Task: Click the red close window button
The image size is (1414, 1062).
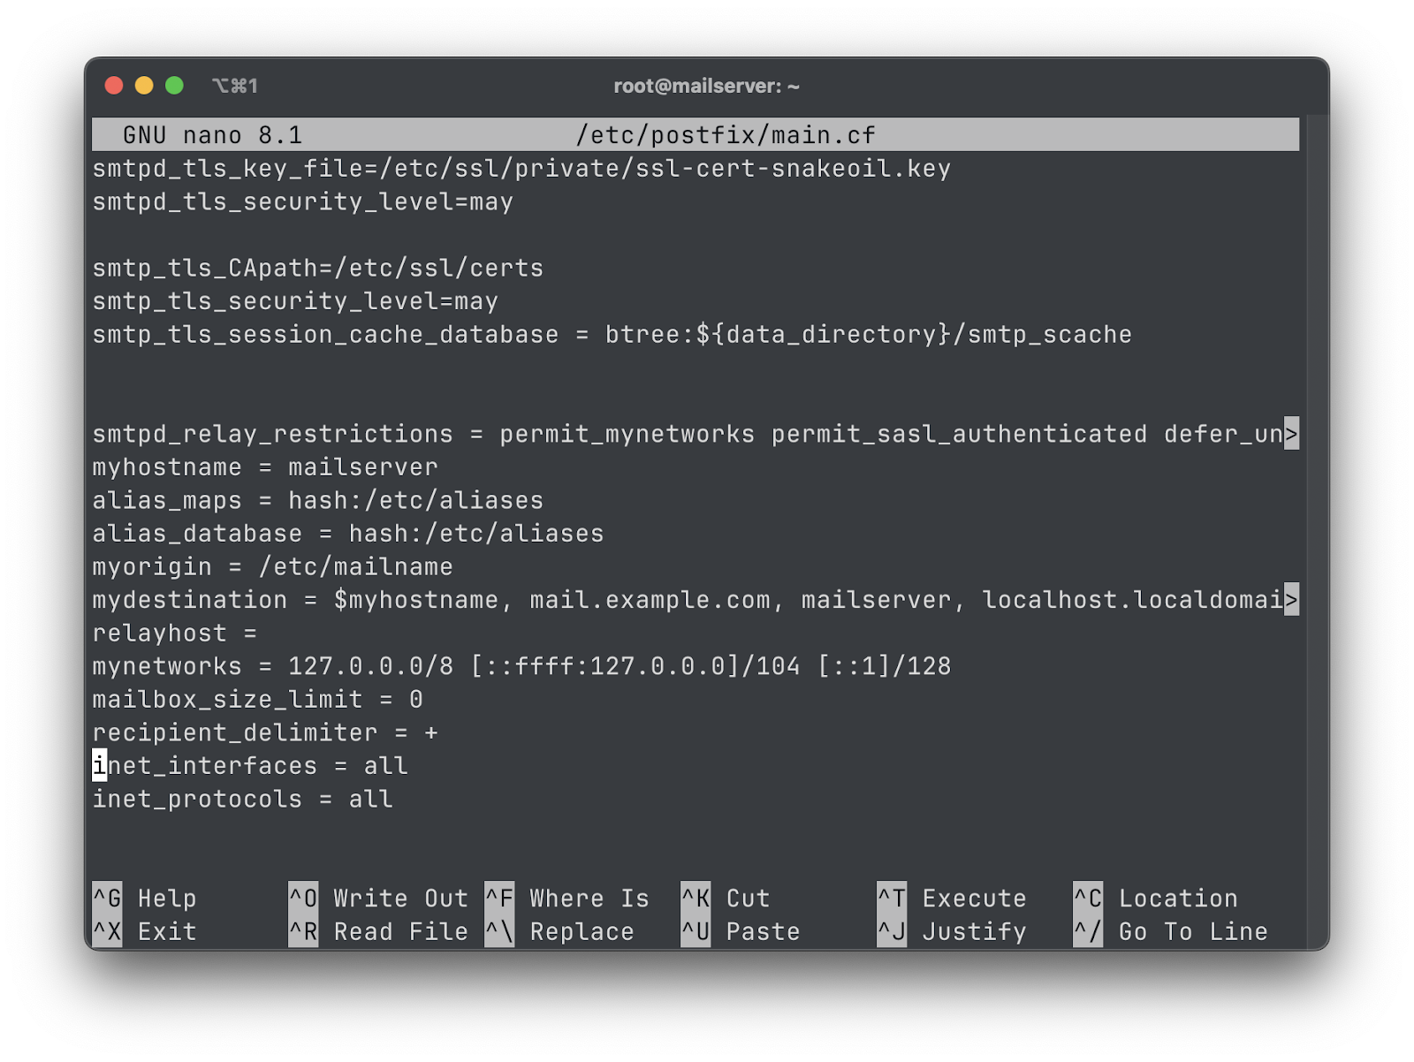Action: click(x=114, y=85)
